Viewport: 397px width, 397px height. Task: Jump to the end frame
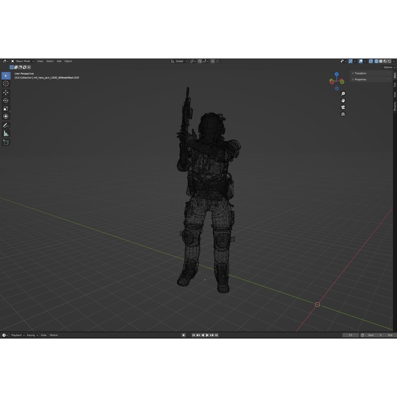point(216,335)
